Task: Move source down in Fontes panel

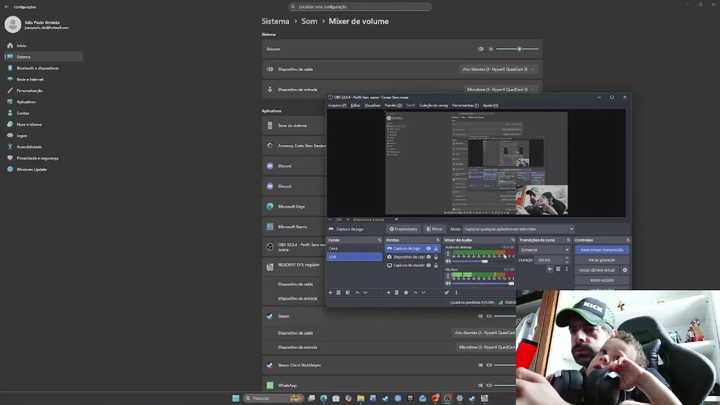Action: 424,292
